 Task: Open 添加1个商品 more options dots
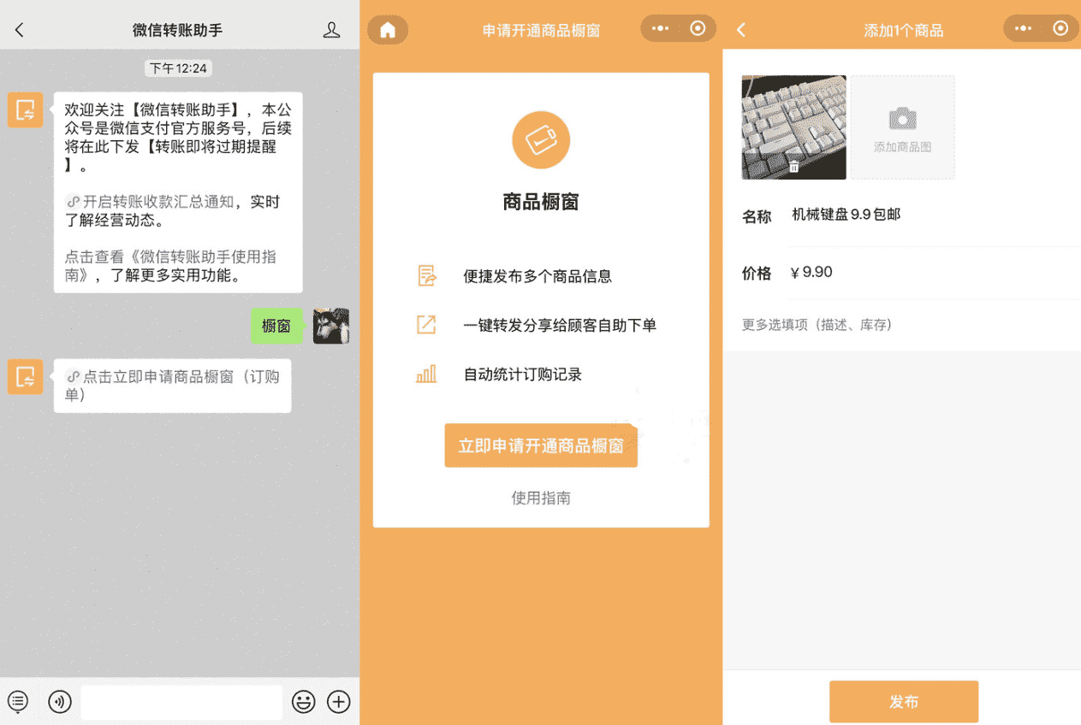(x=1024, y=28)
